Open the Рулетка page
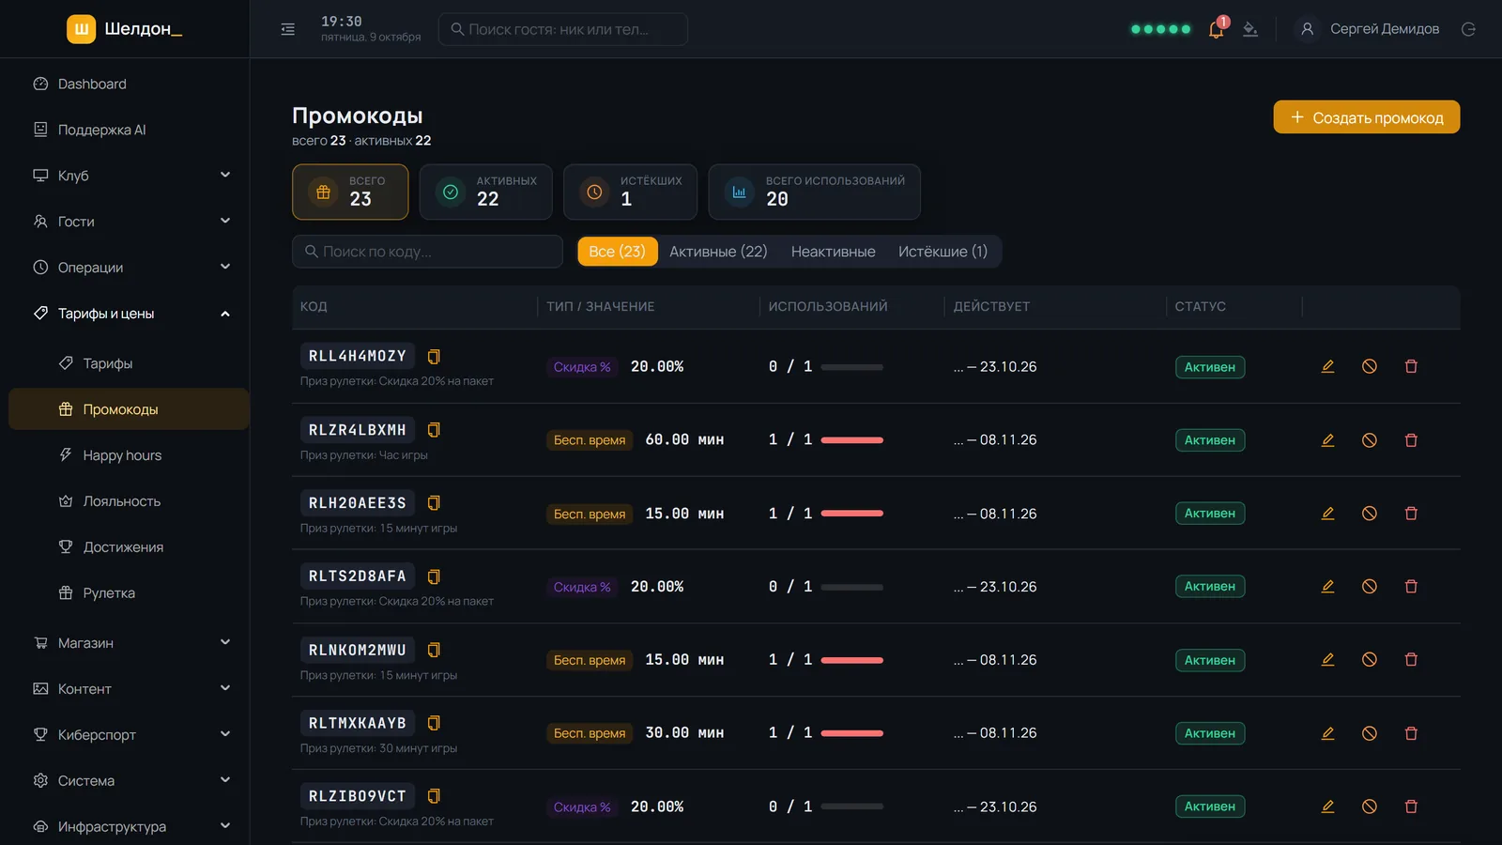The image size is (1502, 845). tap(130, 593)
